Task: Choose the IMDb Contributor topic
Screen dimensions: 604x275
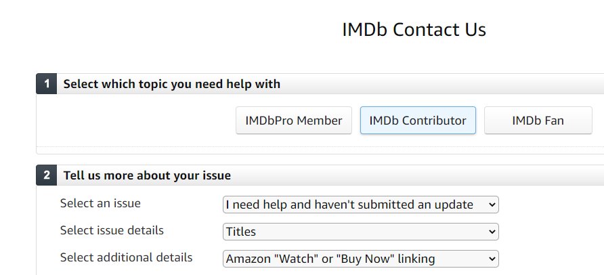Action: 418,121
